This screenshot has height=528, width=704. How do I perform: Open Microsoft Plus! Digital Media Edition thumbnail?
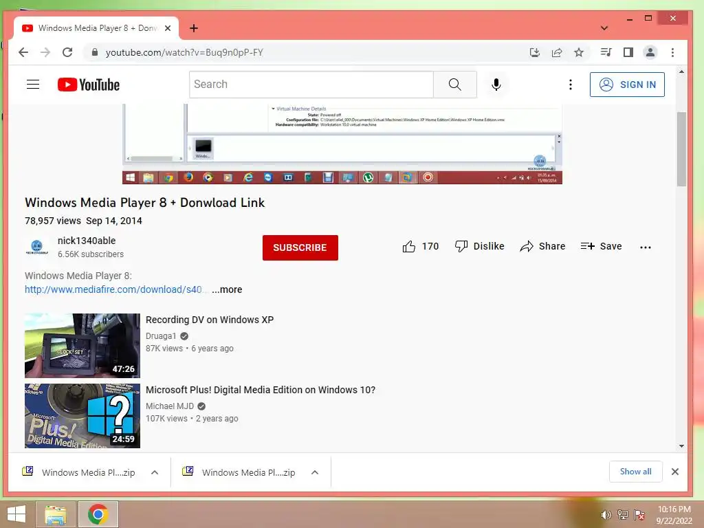pos(82,416)
